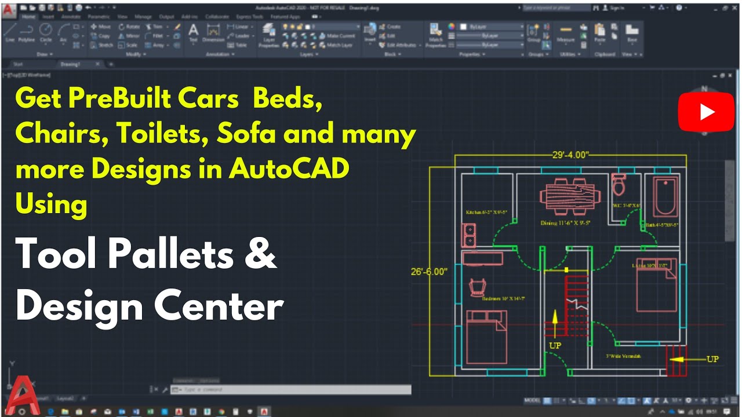
Task: Open object color wheel in Properties
Action: (x=452, y=27)
